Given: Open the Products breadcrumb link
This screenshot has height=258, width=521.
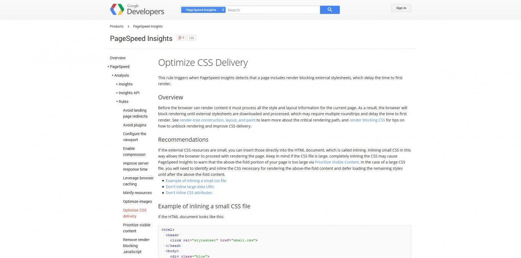Looking at the screenshot, I should [x=117, y=26].
